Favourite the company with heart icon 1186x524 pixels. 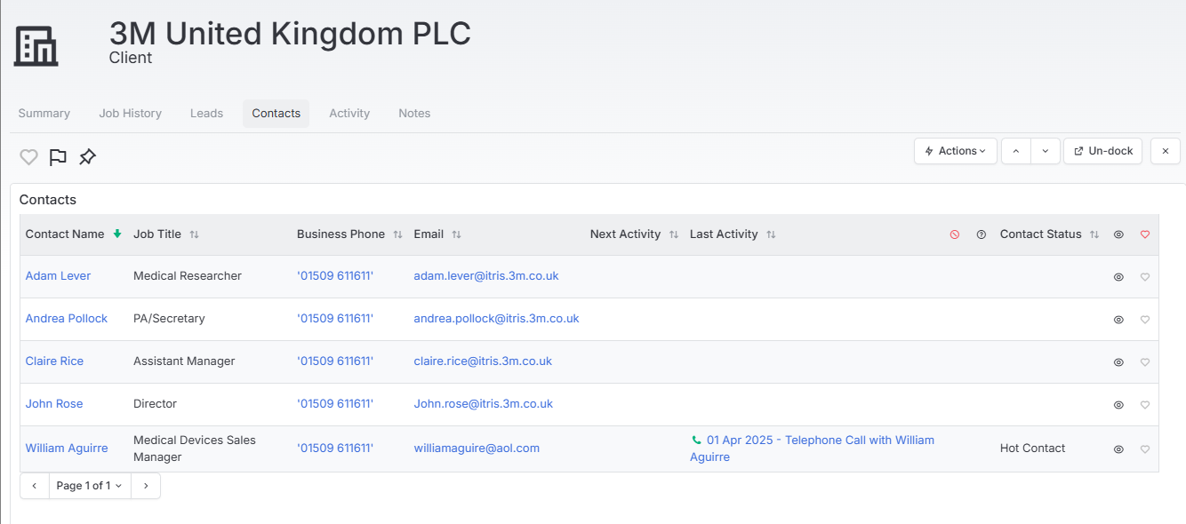point(29,157)
